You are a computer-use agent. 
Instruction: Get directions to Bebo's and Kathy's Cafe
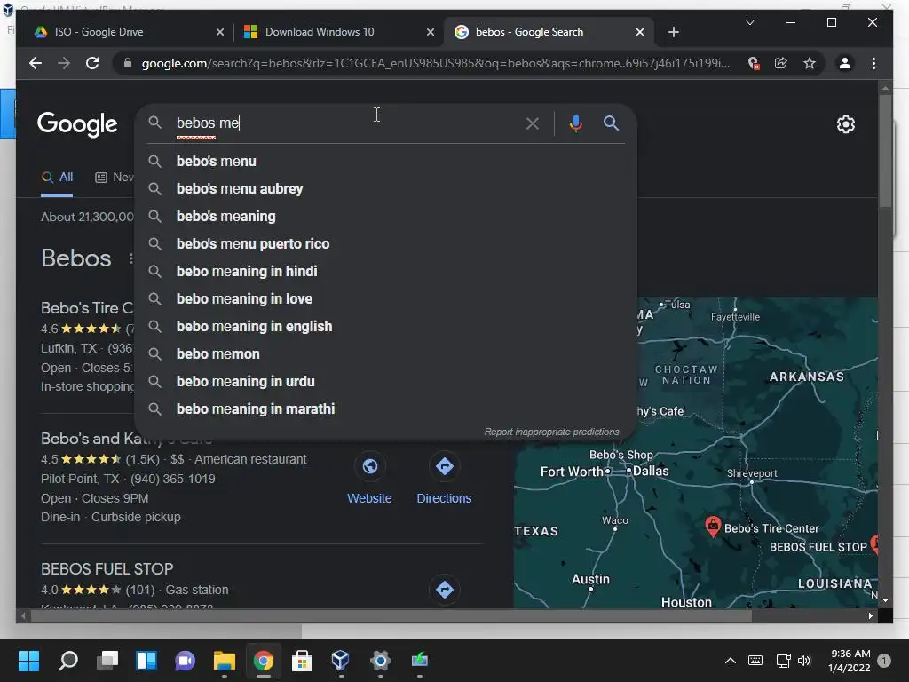(x=444, y=465)
